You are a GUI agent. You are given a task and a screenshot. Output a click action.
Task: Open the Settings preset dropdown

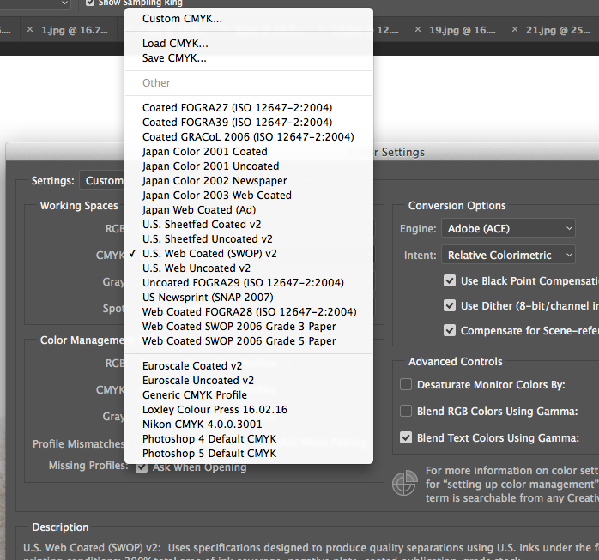103,181
